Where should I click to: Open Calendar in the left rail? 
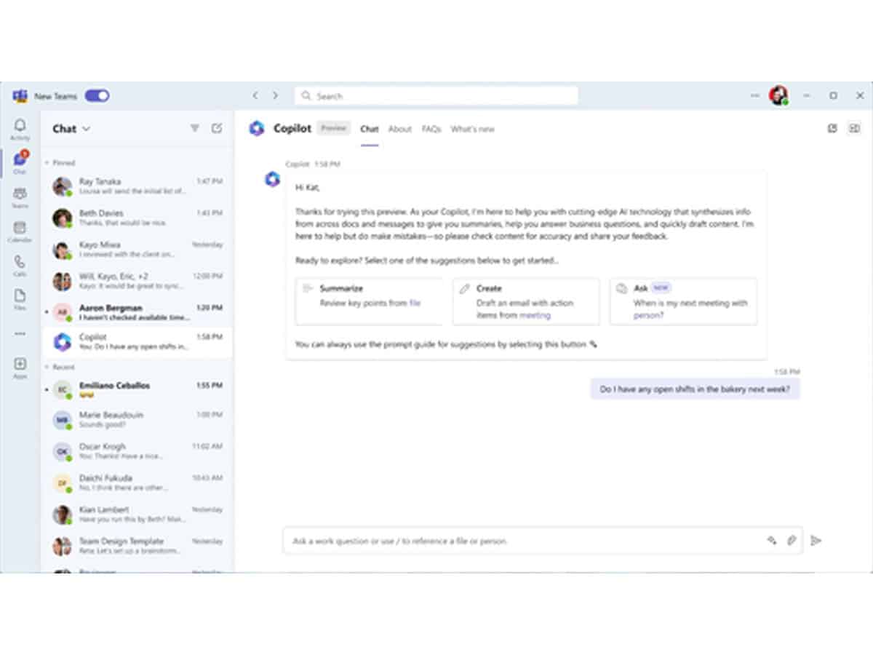coord(20,231)
